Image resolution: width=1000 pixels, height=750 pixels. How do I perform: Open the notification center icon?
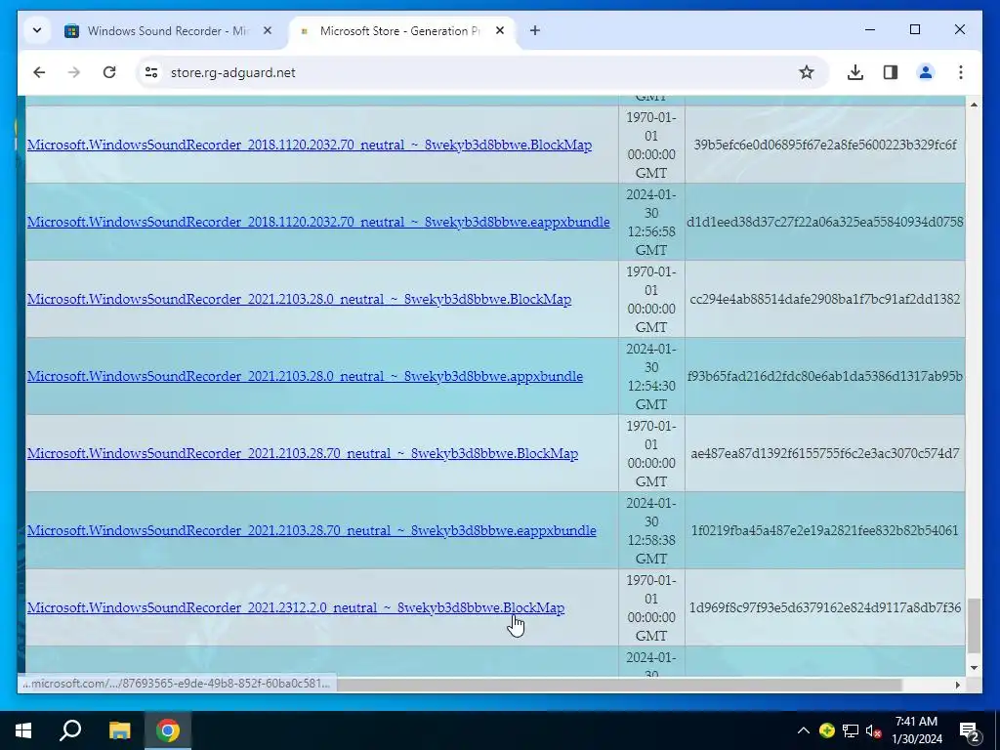point(970,730)
